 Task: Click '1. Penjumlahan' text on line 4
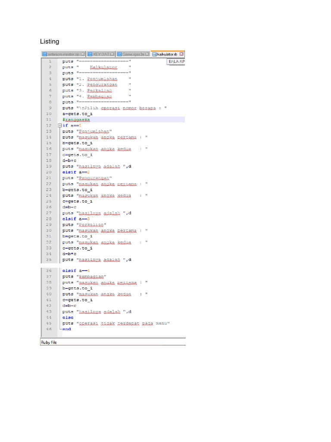[98, 79]
